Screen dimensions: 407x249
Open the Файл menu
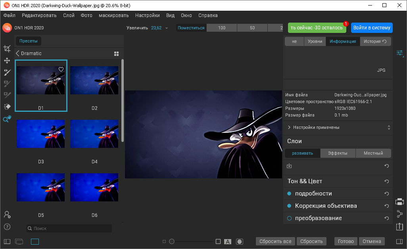click(x=10, y=15)
